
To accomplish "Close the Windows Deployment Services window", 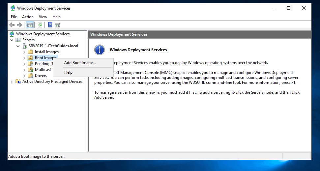I will [304, 8].
